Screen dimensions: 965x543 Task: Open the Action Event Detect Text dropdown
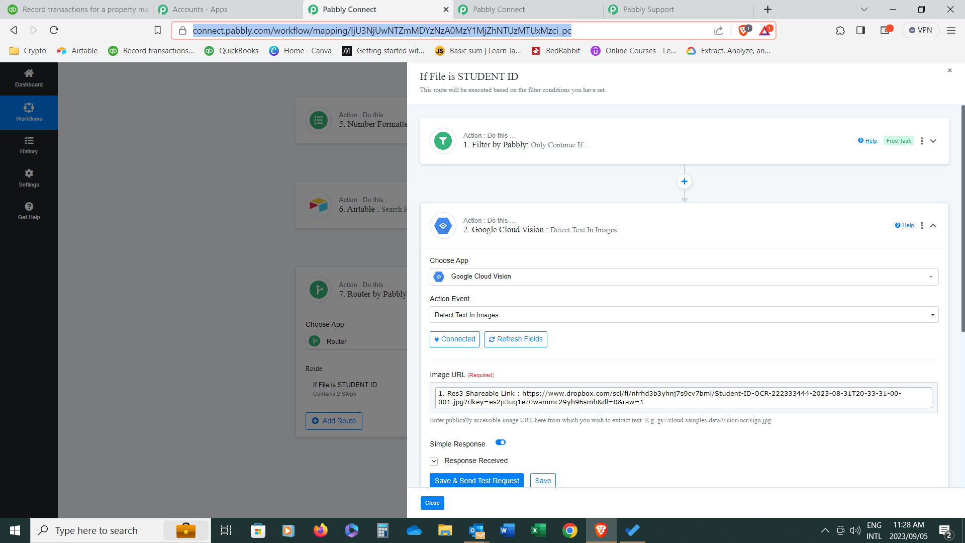[x=684, y=315]
